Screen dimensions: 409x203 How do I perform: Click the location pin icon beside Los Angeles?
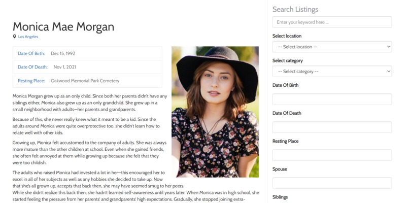pos(14,37)
